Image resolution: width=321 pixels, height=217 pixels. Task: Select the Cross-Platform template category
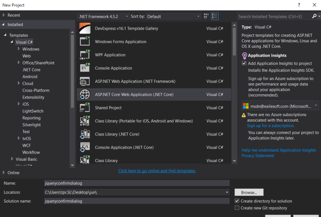tap(36, 90)
